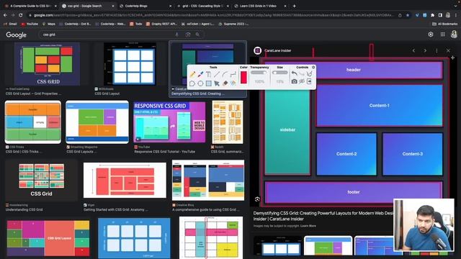
Task: Select the Text tool in annotation toolbar
Action: [208, 74]
